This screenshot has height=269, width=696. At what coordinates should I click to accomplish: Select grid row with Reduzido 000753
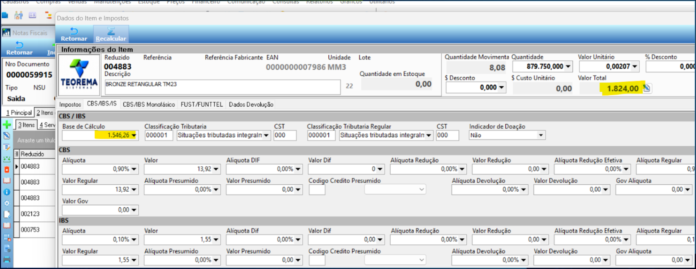[x=34, y=229]
